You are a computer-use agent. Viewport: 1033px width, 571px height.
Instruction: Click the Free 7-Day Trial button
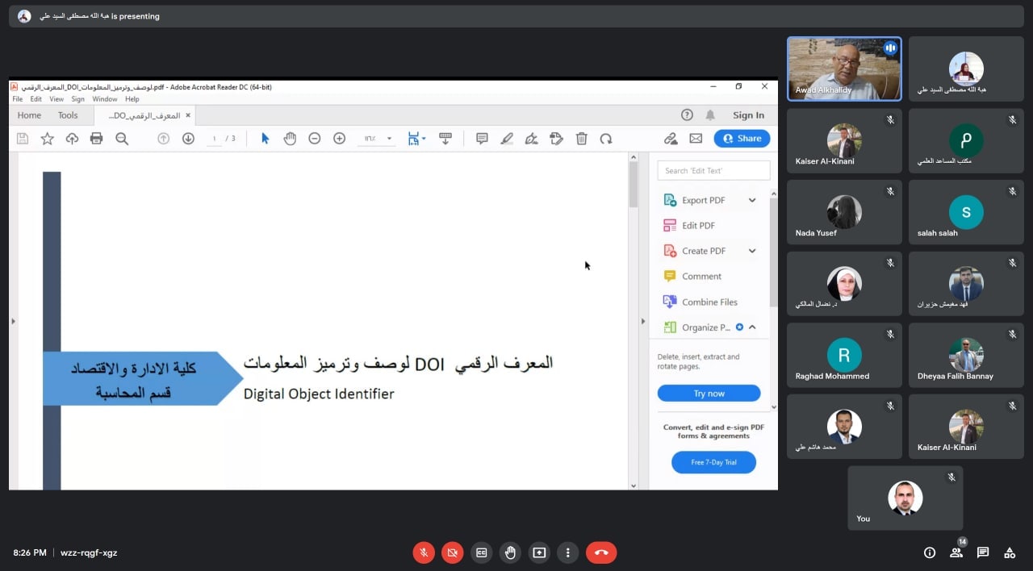coord(713,462)
